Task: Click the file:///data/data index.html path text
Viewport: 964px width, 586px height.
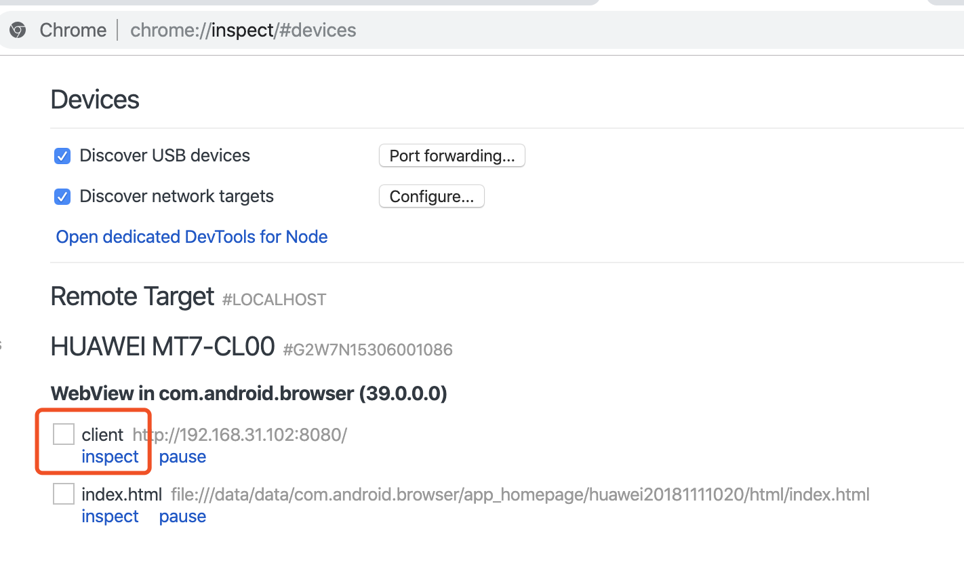Action: click(x=520, y=494)
